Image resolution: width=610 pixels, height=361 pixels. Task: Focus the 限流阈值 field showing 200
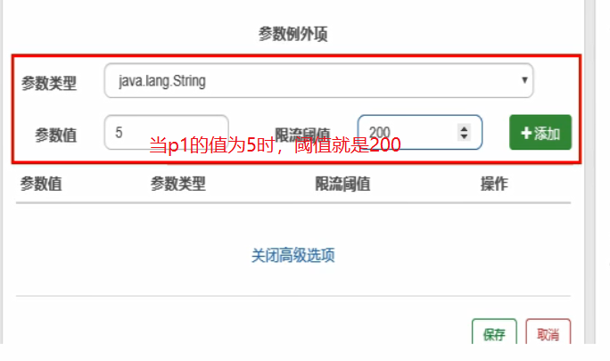coord(420,132)
